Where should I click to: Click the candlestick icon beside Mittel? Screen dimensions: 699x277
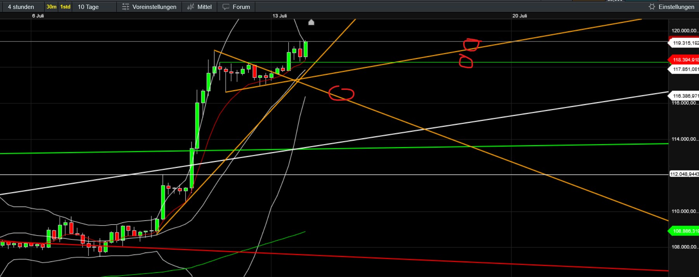tap(190, 7)
